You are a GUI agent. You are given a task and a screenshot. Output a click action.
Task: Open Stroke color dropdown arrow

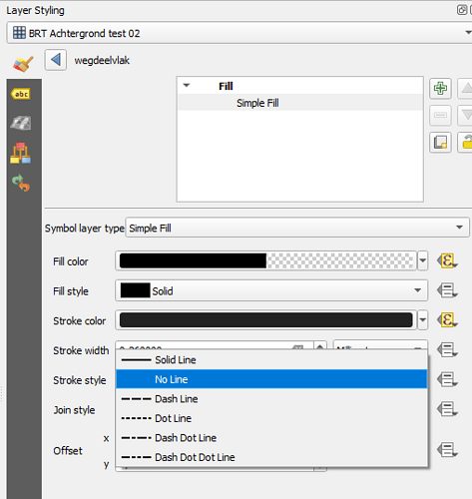tap(422, 320)
